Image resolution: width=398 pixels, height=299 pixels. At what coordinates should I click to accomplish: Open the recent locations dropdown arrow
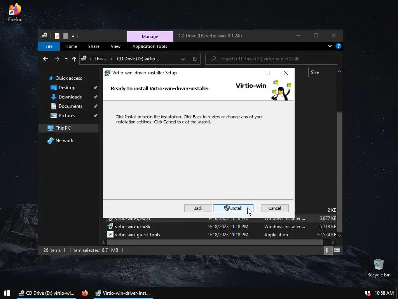[x=66, y=59]
